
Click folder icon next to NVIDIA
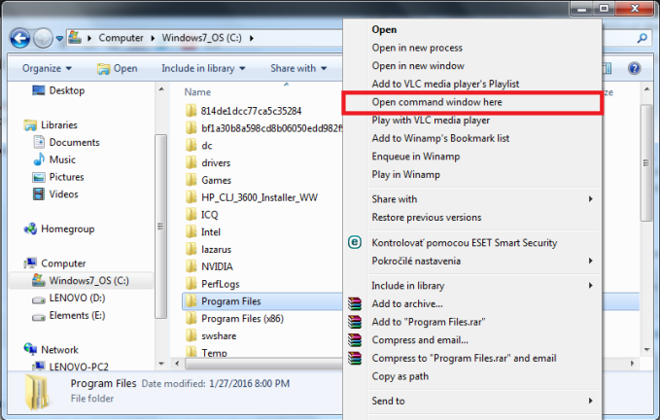coord(191,266)
